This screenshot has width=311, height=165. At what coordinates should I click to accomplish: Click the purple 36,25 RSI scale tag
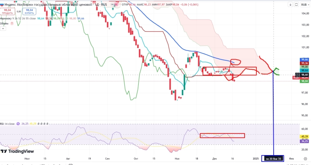coord(304,141)
